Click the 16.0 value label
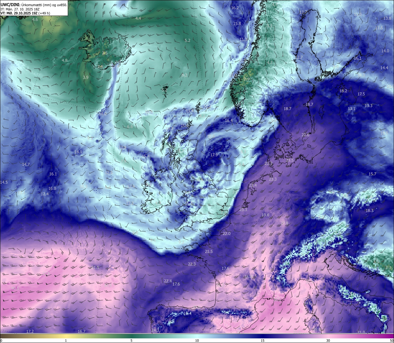 [52, 189]
